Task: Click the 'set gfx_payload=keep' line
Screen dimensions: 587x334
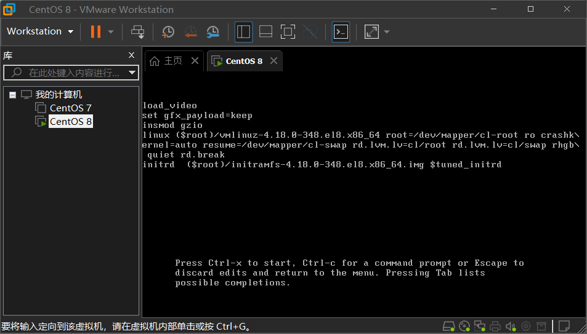Action: pyautogui.click(x=197, y=115)
